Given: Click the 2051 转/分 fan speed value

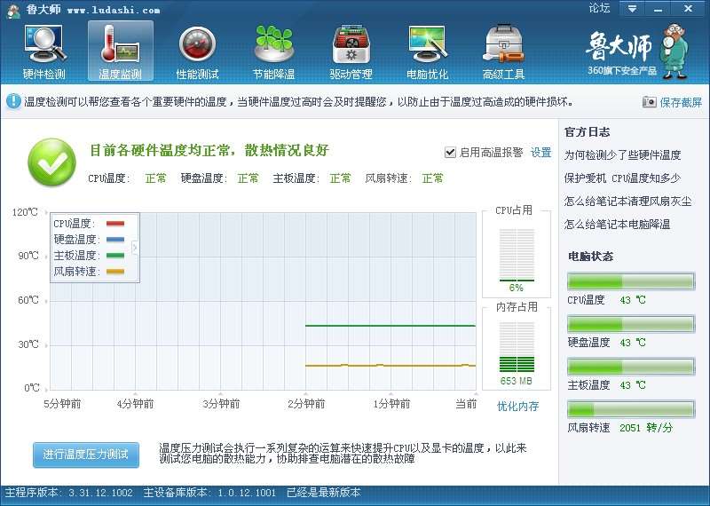Looking at the screenshot, I should pos(646,428).
